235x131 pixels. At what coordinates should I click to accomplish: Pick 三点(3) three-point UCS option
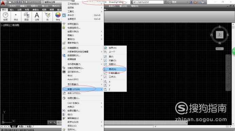pyautogui.click(x=115, y=77)
